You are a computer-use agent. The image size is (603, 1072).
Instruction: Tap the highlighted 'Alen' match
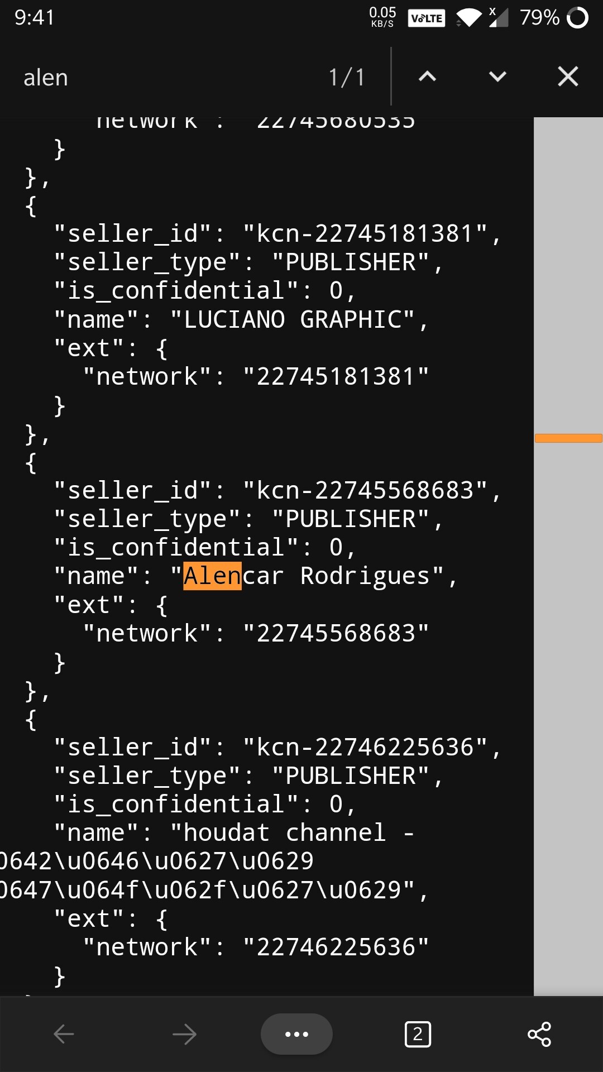(212, 576)
